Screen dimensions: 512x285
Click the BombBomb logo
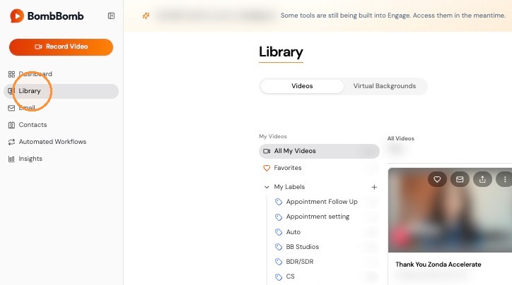coord(47,16)
